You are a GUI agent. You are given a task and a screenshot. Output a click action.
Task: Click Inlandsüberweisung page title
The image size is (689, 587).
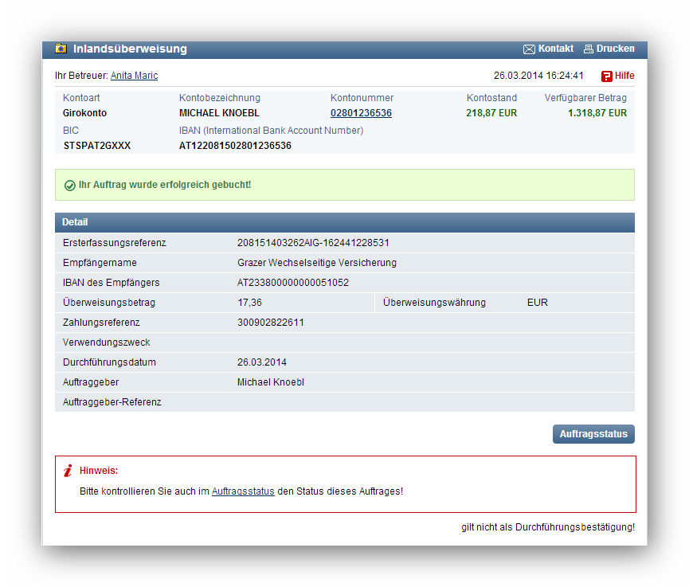[130, 49]
